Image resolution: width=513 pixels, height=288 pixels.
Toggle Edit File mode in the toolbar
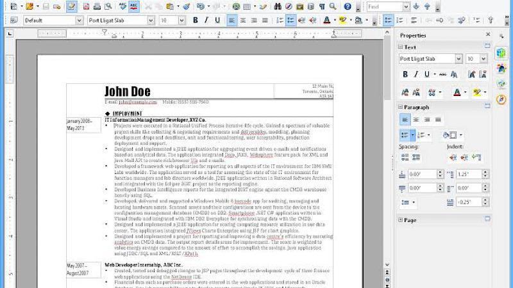[71, 6]
